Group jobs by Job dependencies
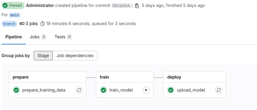 [x=75, y=56]
